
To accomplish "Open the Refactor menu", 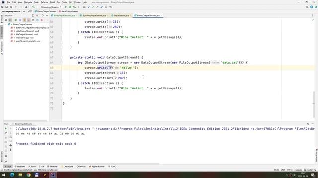I will coord(44,2).
